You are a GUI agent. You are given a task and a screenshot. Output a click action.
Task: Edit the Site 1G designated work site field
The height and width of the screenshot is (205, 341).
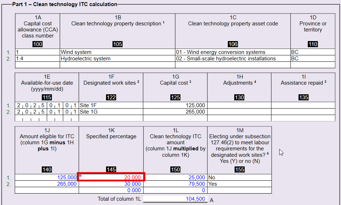click(111, 112)
